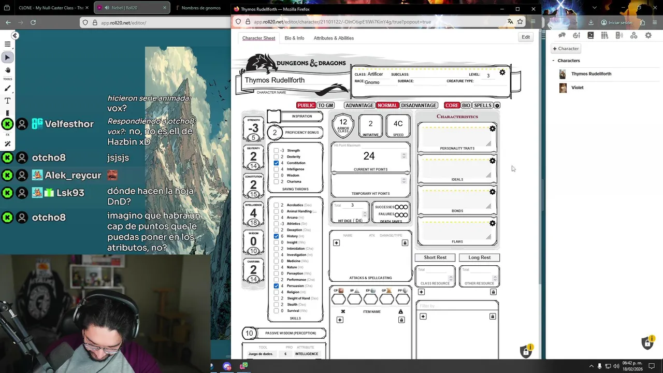Toggle Stealth skill proficiency
Viewport: 663px width, 373px height.
[x=276, y=305]
